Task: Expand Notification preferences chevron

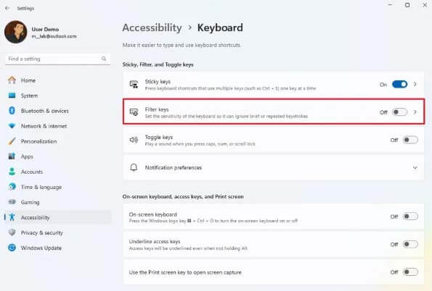Action: point(415,168)
